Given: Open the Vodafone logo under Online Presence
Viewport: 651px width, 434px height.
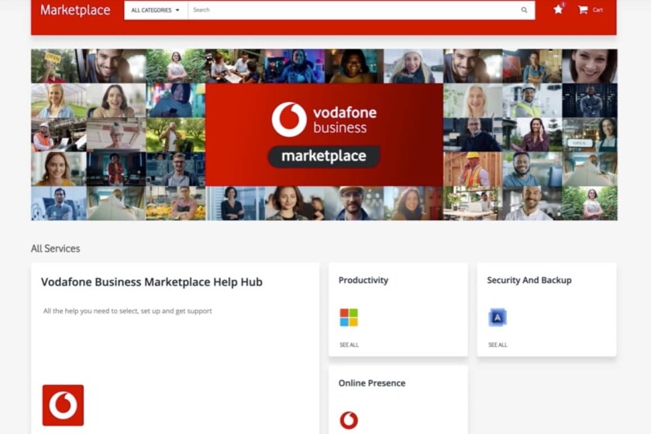Looking at the screenshot, I should [349, 420].
